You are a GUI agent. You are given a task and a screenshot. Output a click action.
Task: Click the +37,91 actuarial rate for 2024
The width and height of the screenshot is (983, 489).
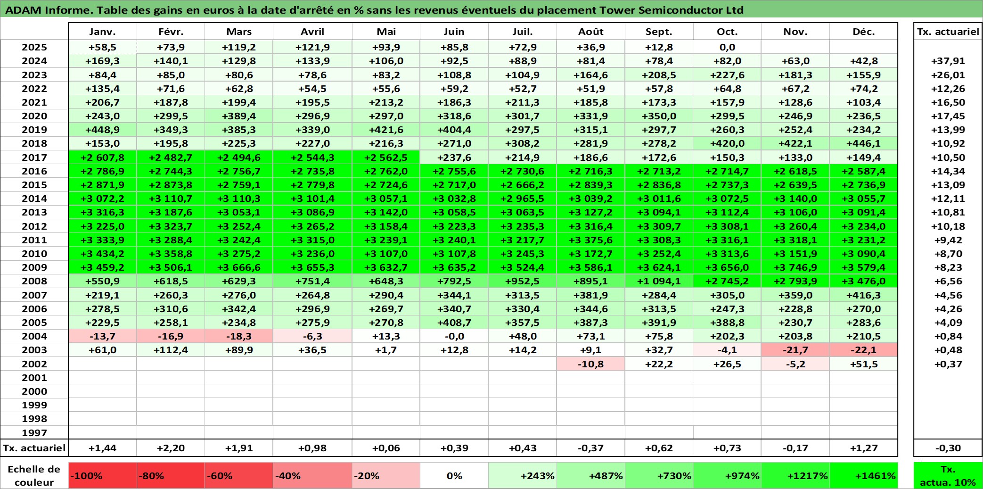(x=948, y=61)
